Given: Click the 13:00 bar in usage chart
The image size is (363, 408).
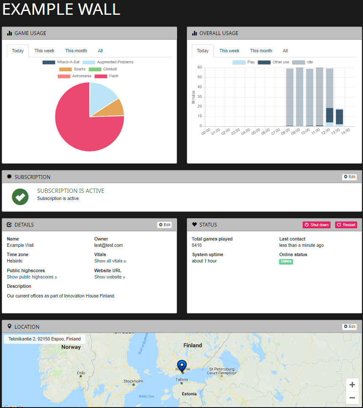Looking at the screenshot, I should point(339,118).
